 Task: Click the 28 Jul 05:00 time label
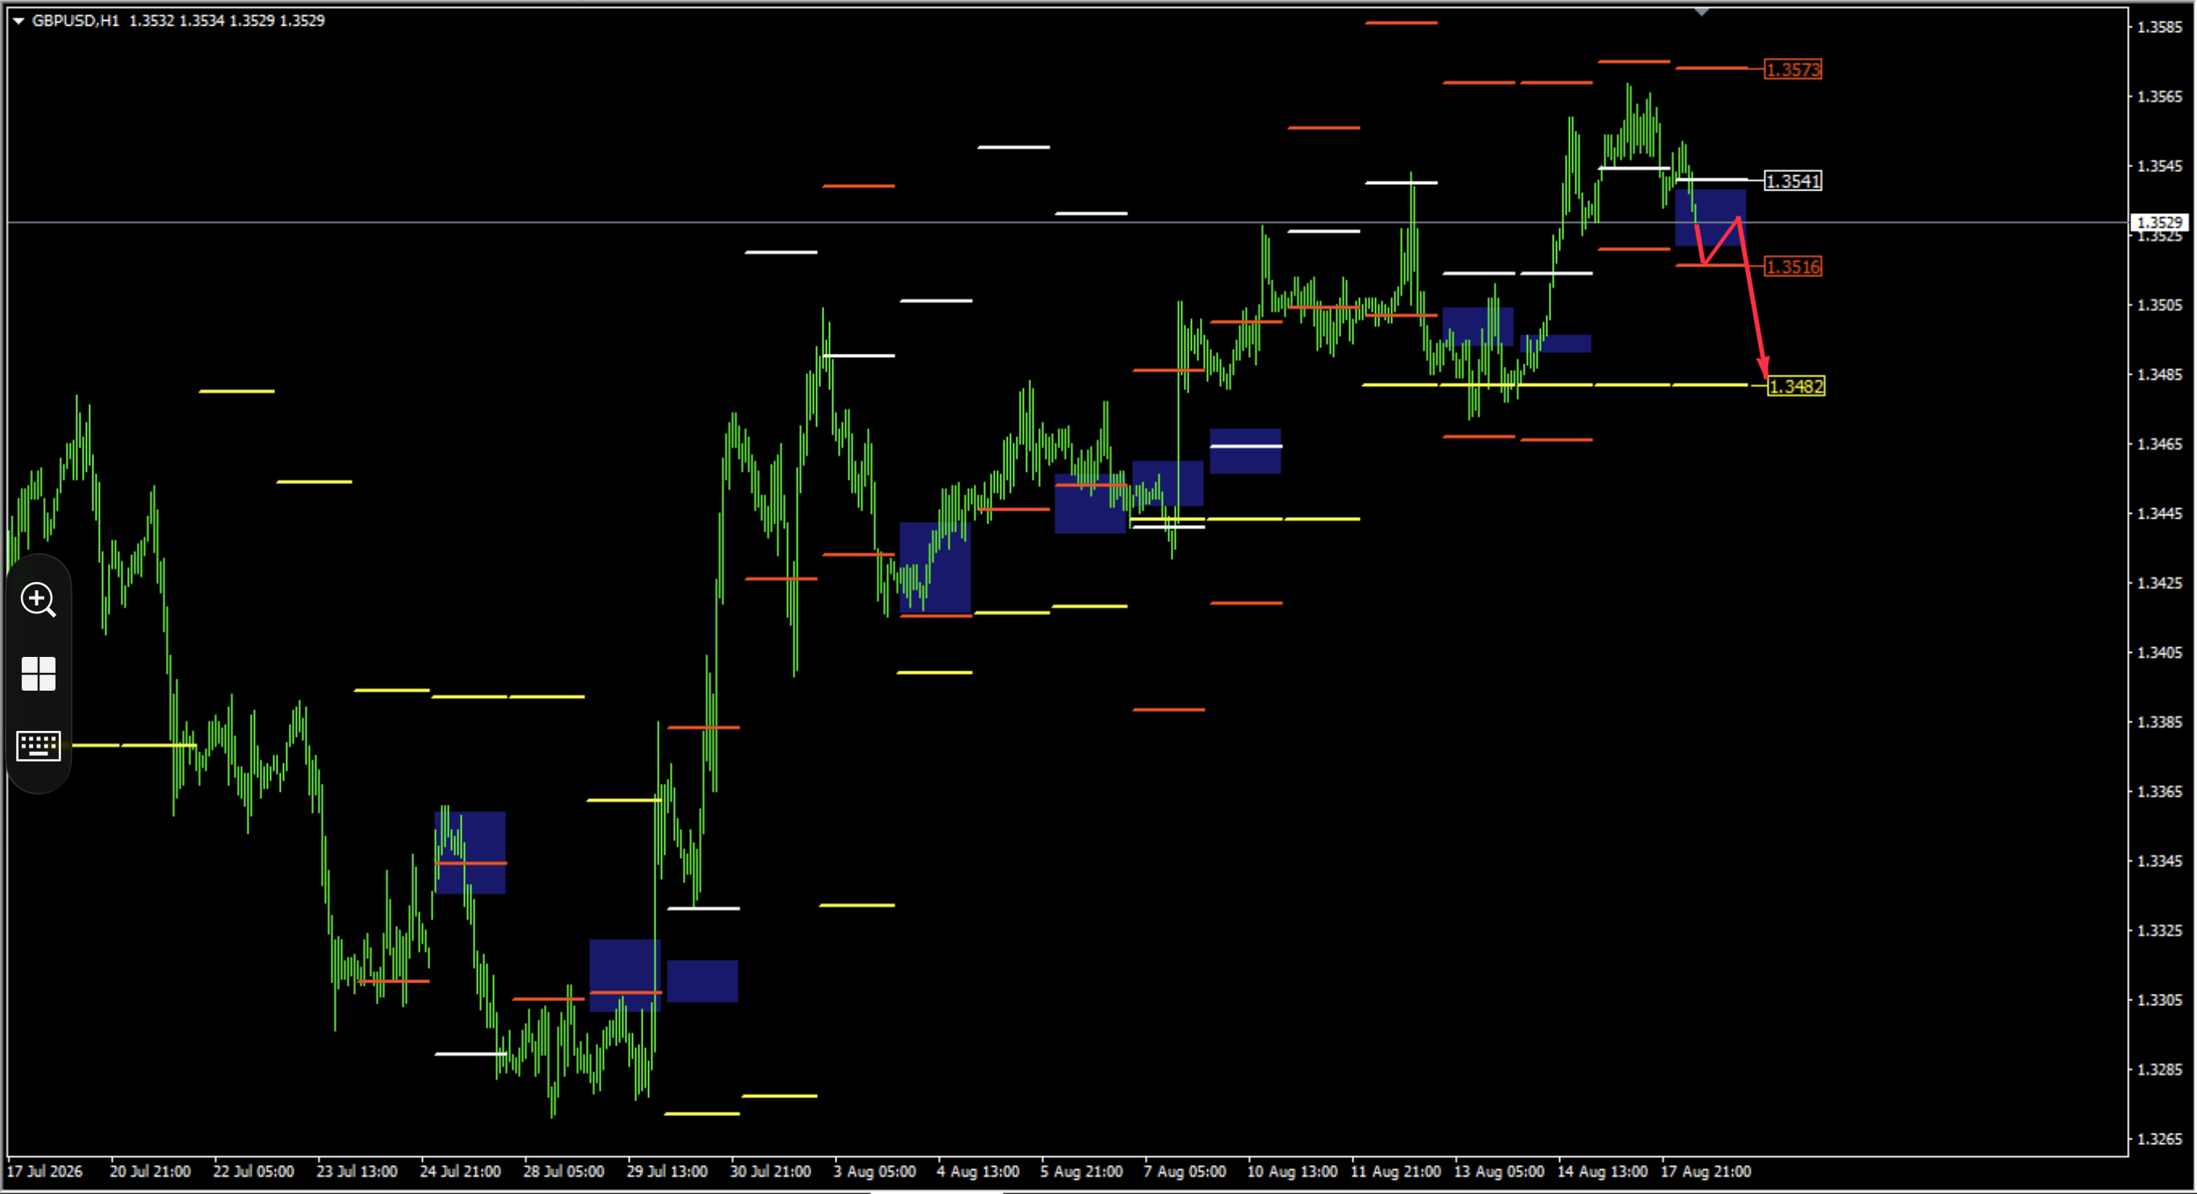pyautogui.click(x=564, y=1171)
